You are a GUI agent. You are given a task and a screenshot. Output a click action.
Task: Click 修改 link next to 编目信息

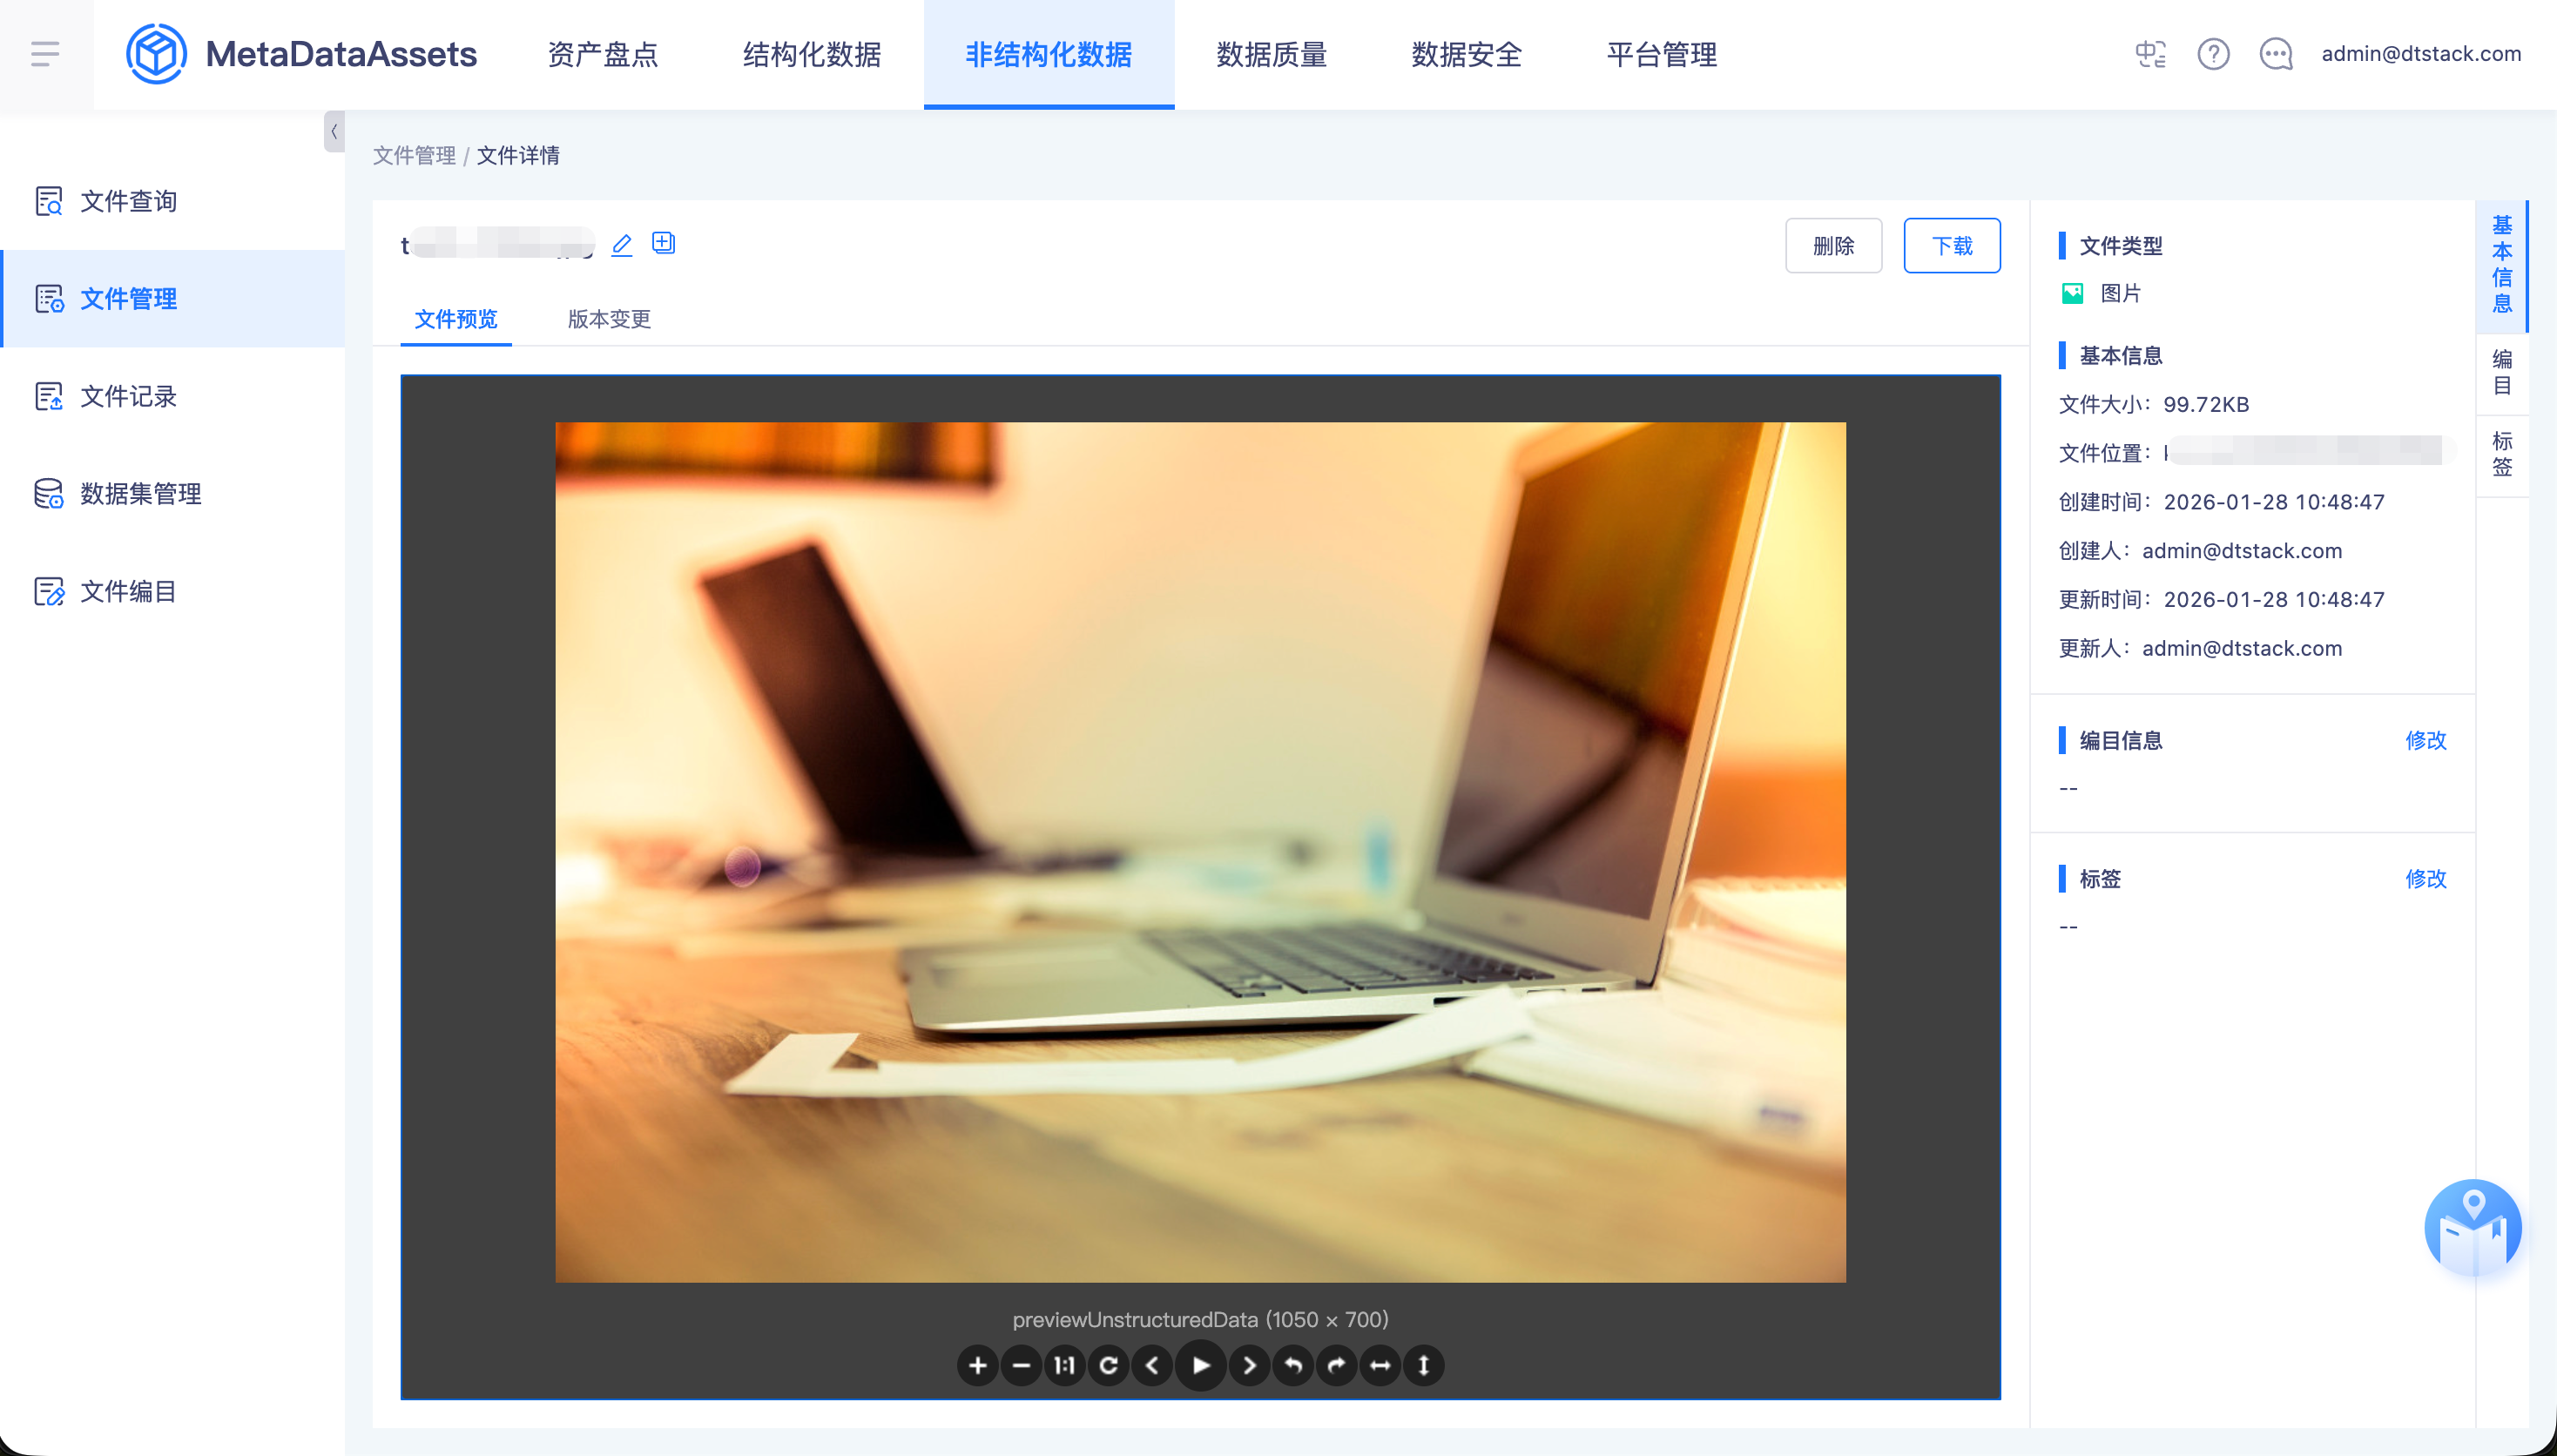click(x=2425, y=740)
